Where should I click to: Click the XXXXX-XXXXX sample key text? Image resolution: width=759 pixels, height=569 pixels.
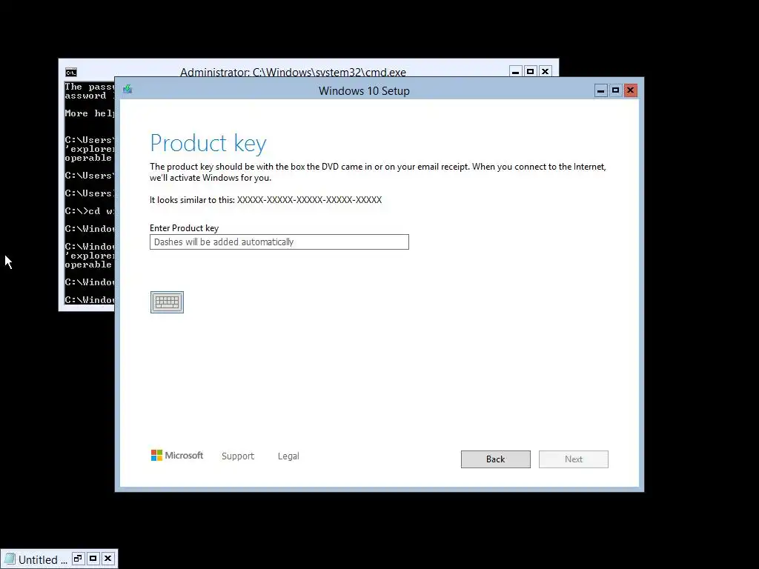pos(309,200)
